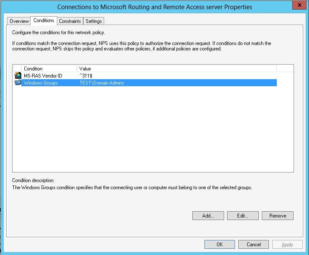
Task: Click the Apply button
Action: tap(287, 244)
